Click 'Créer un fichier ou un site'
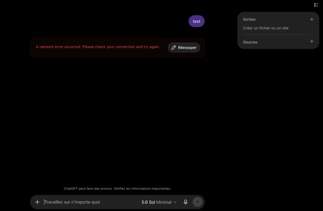Viewport: 323px width, 211px height. (x=266, y=28)
